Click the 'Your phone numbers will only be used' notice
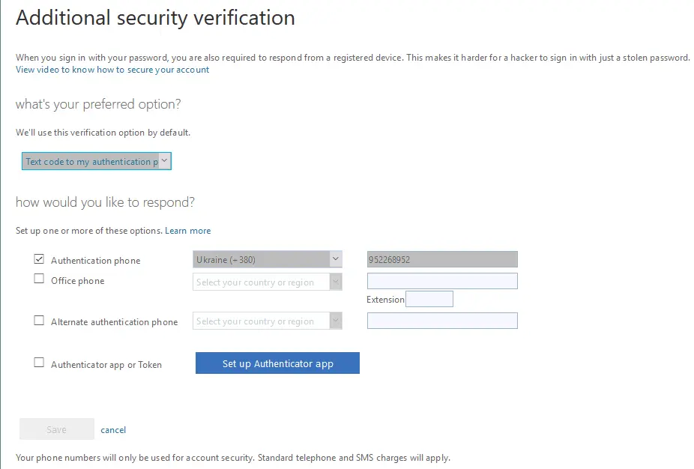This screenshot has width=694, height=469. click(233, 458)
